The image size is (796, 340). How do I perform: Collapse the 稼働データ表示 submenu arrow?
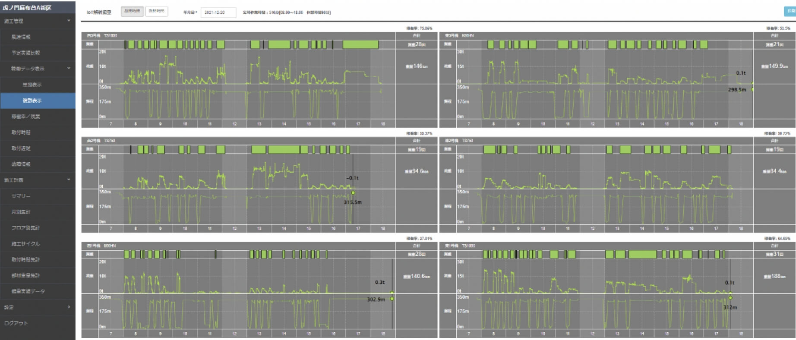(69, 68)
